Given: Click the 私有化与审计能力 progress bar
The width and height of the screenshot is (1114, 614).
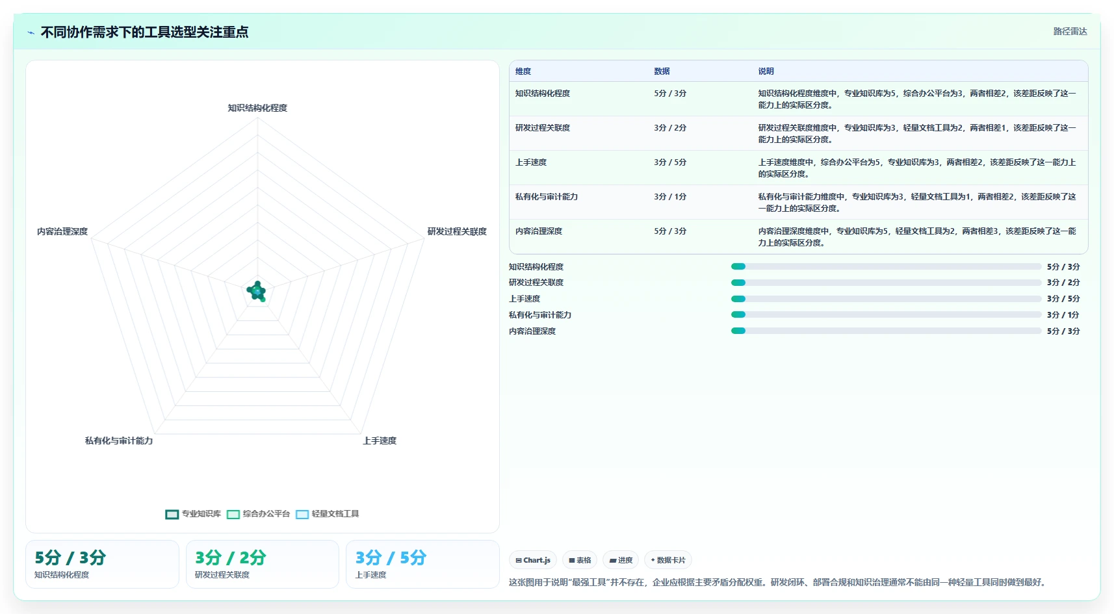Looking at the screenshot, I should click(x=886, y=314).
